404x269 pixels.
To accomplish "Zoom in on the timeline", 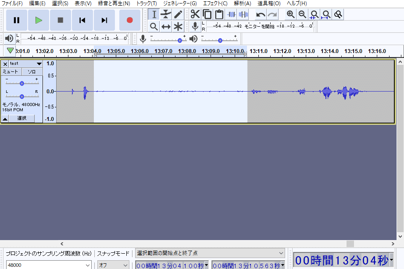I will click(290, 14).
